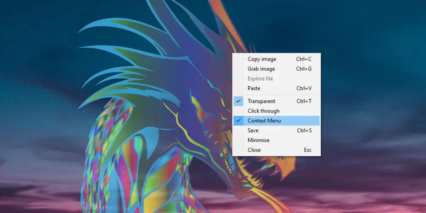Click the Ctrl+S shortcut label
This screenshot has height=213, width=426.
click(x=304, y=130)
